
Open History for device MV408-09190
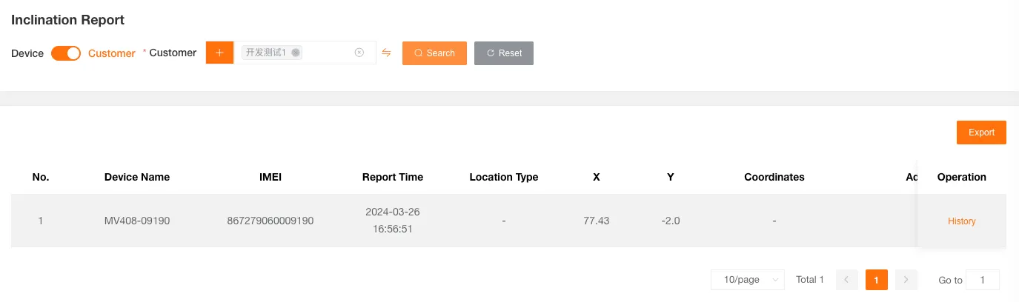pyautogui.click(x=961, y=221)
